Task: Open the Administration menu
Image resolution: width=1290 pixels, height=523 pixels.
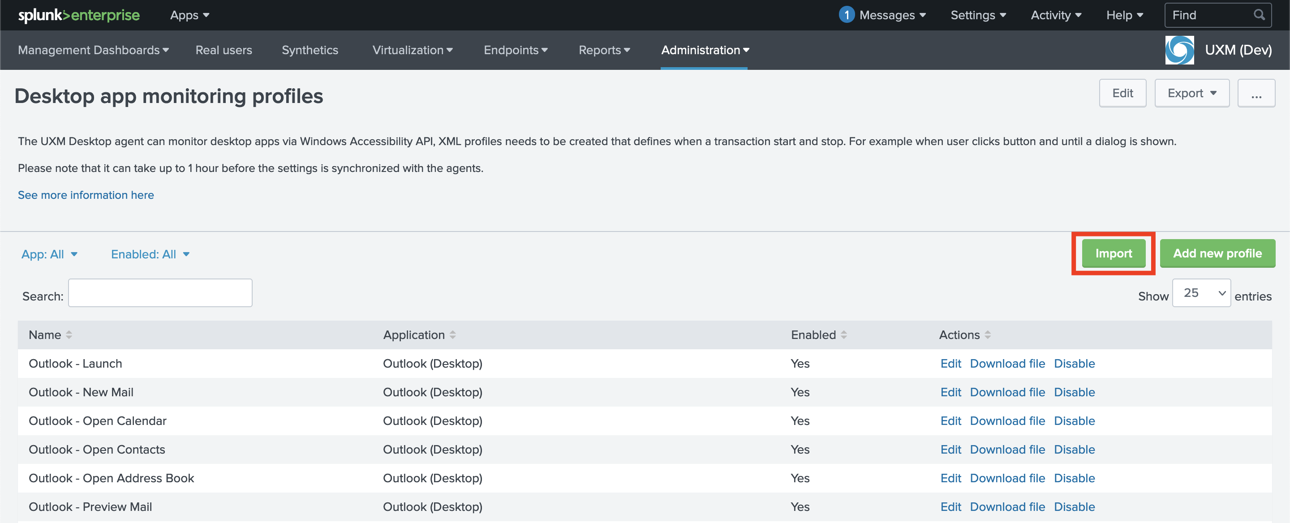Action: 704,50
